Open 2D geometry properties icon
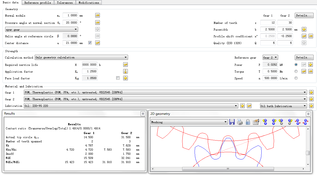 (x=256, y=122)
